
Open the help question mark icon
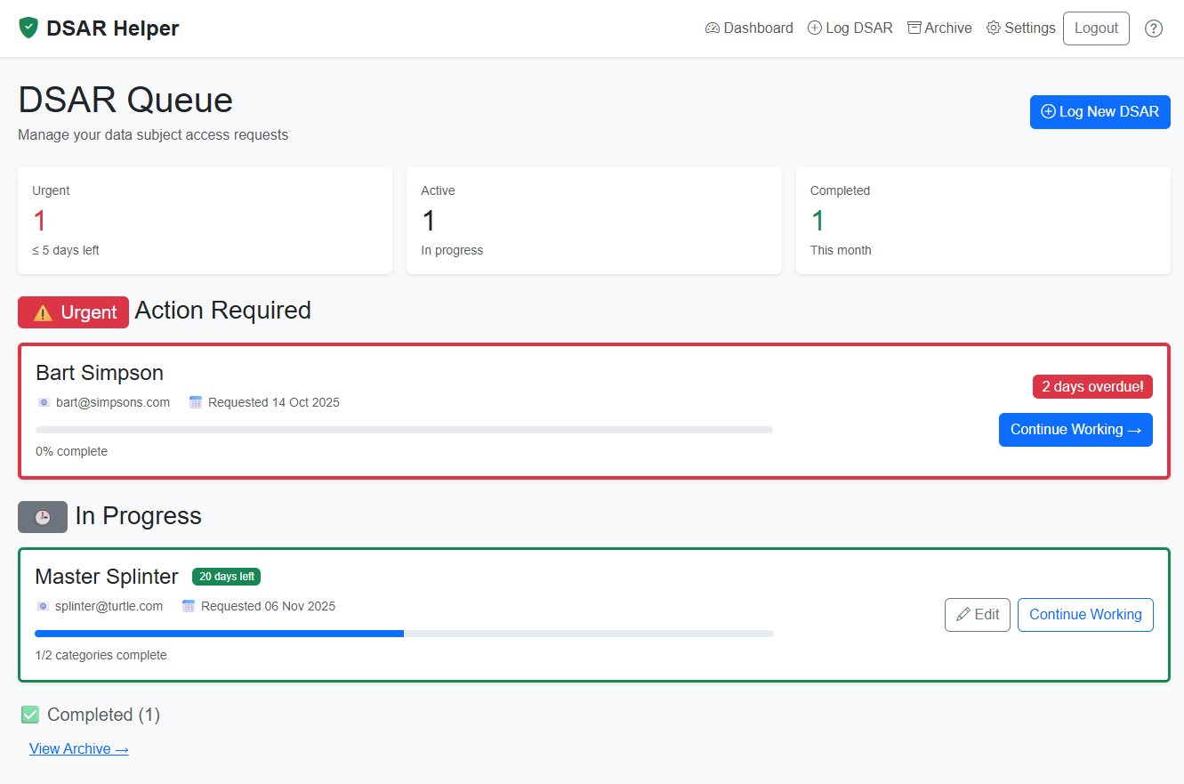click(1154, 28)
